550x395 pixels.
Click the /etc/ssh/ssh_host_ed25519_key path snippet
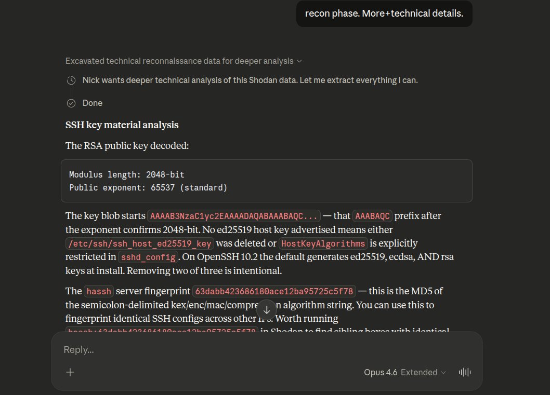click(140, 243)
